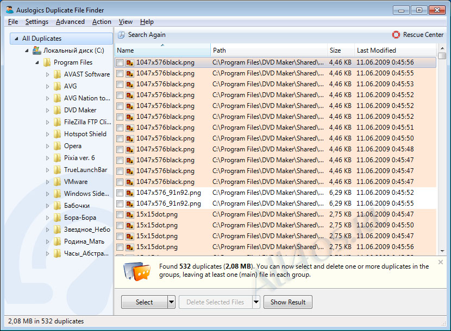Image resolution: width=451 pixels, height=331 pixels.
Task: Click the Program Files folder icon
Action: [x=47, y=62]
